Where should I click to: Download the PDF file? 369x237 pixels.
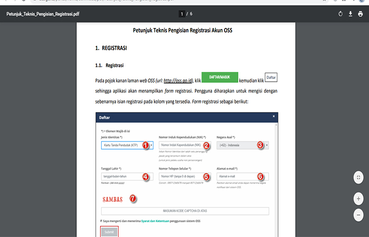[351, 14]
